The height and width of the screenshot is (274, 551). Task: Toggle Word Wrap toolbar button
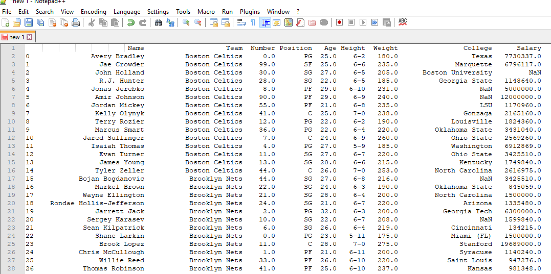click(241, 23)
